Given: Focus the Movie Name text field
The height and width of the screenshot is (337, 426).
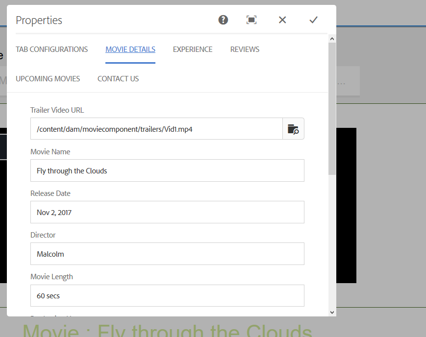Looking at the screenshot, I should click(167, 170).
